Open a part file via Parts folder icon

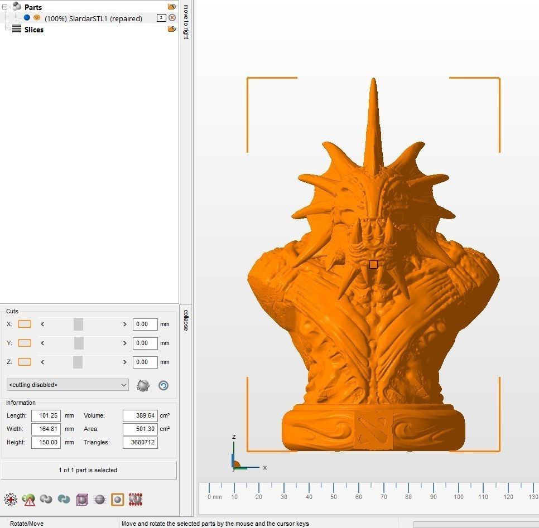coord(172,6)
